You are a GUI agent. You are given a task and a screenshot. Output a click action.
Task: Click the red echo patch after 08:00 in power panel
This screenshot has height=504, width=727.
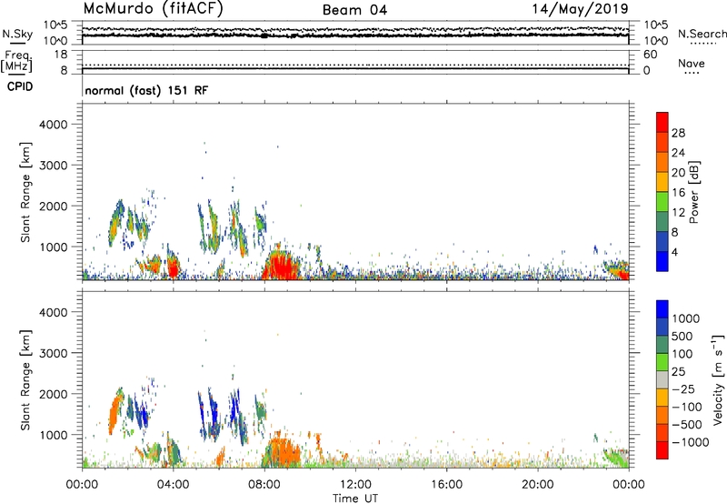280,267
